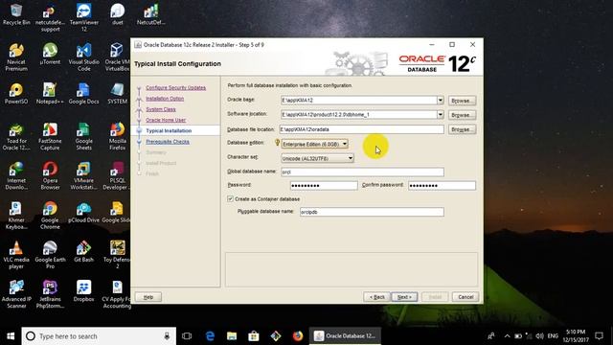Cancel the Oracle installer
Screen dimensions: 613x345
click(465, 297)
